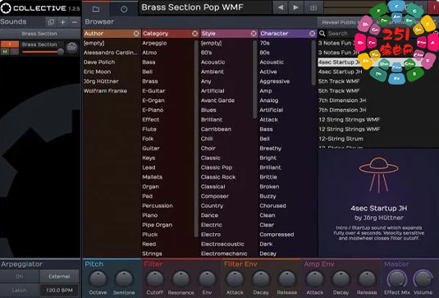Toggle the M mute button on Brass Section layer
Screen dimensions: 439x298
[x=5, y=52]
